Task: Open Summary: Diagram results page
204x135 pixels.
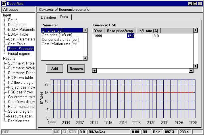Action: pos(22,73)
